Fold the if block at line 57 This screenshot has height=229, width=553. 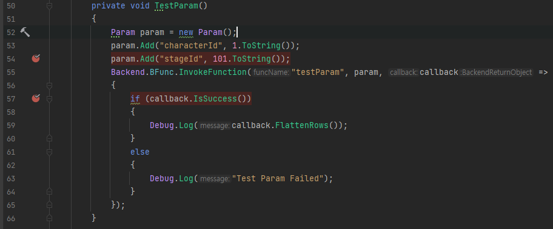pyautogui.click(x=49, y=98)
